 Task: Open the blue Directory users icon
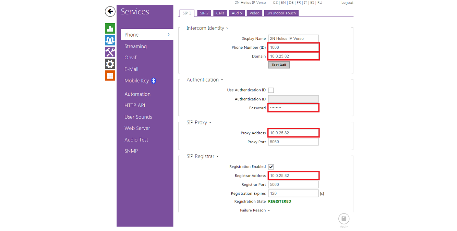(110, 40)
